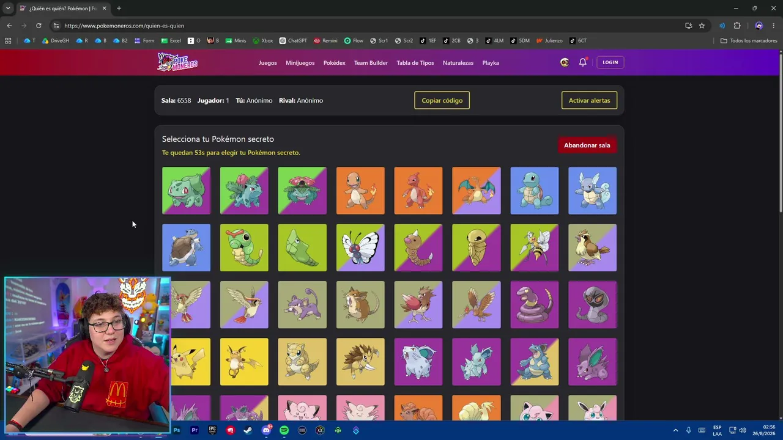Enable alerts with Activar alertas
The image size is (783, 440).
click(589, 100)
